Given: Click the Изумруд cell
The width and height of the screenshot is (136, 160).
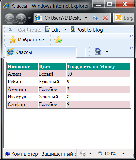Looking at the screenshot, I should [22, 97].
